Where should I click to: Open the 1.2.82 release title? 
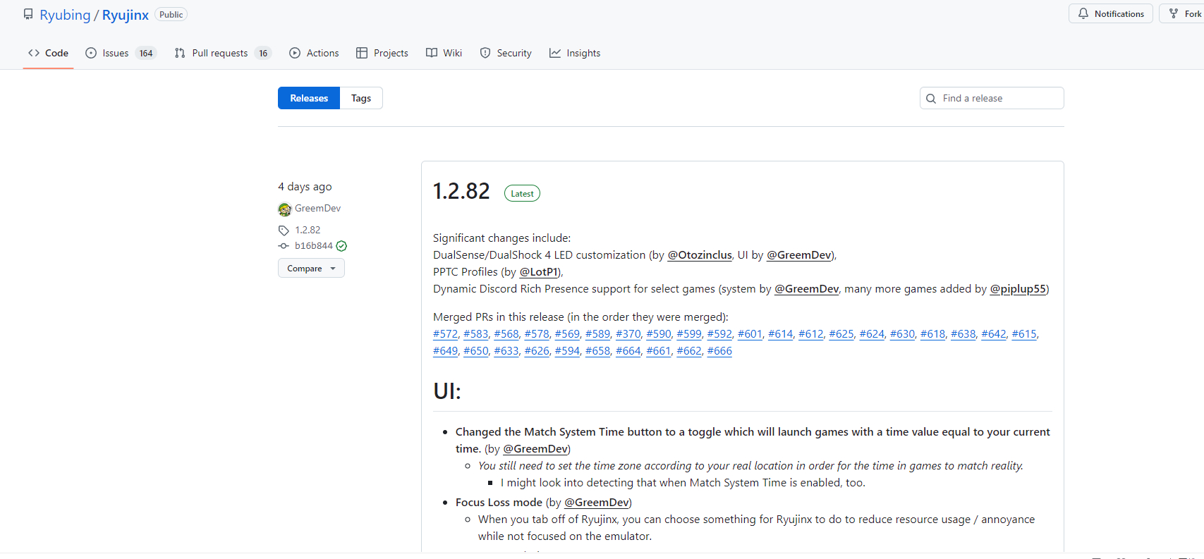point(461,191)
